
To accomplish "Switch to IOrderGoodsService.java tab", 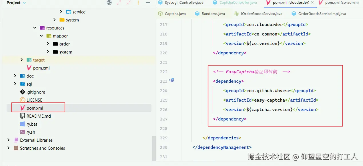I will pos(262,13).
